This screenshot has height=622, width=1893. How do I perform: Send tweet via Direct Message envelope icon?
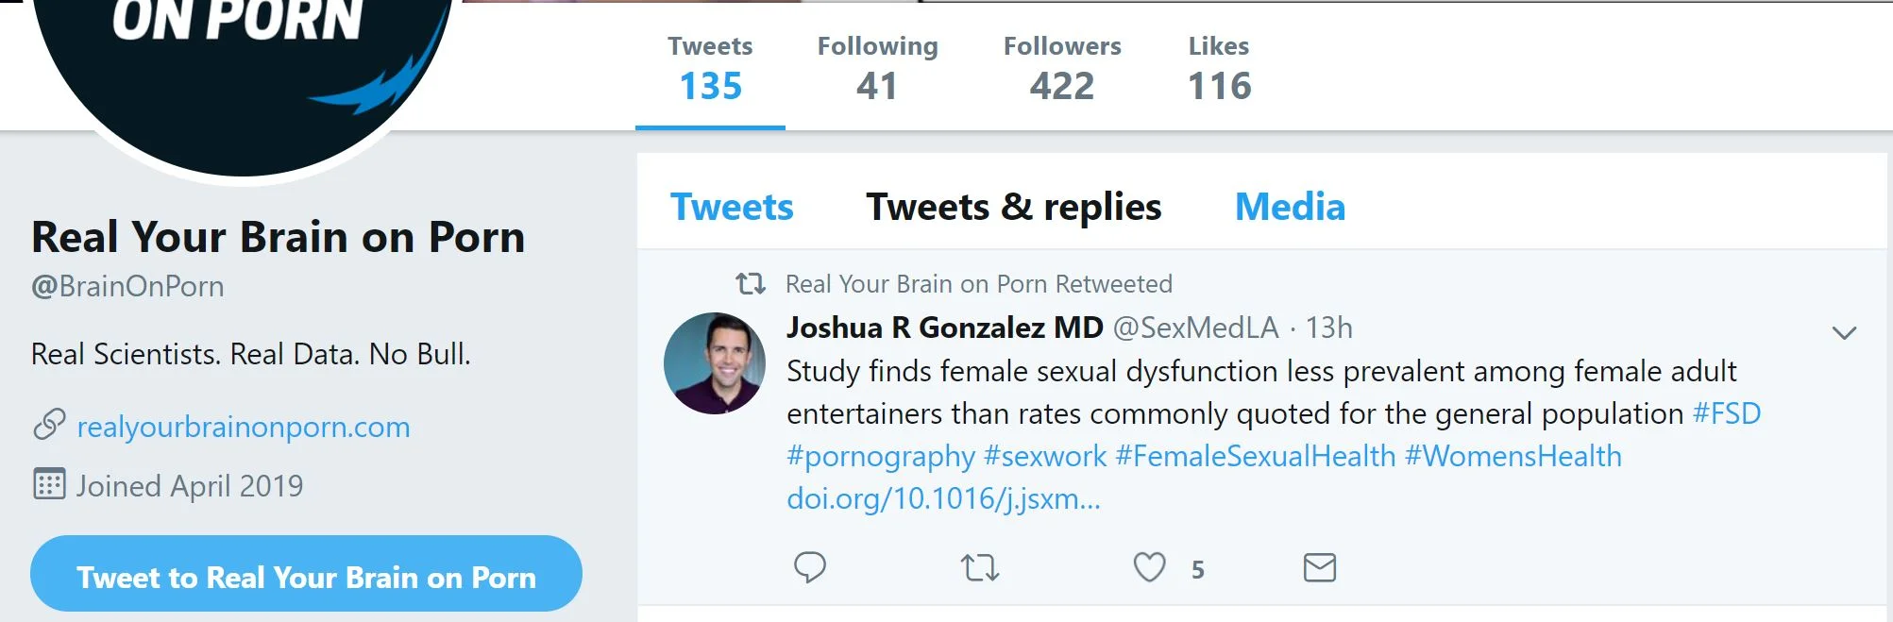pyautogui.click(x=1319, y=567)
